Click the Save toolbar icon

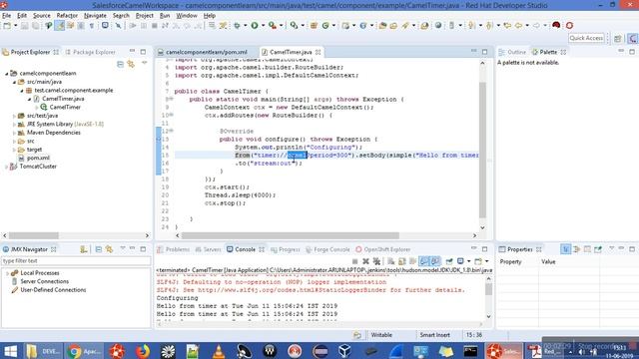(25, 26)
